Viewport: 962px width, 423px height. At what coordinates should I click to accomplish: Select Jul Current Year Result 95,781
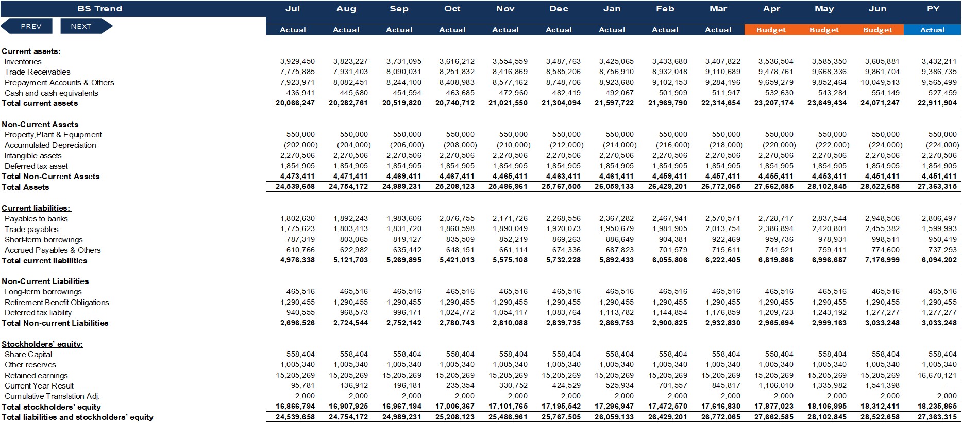tap(302, 385)
